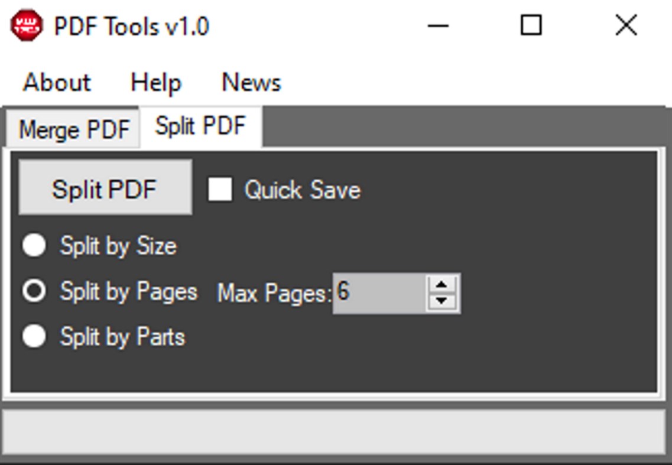Select the Split PDF tab
This screenshot has width=672, height=465.
(x=200, y=126)
